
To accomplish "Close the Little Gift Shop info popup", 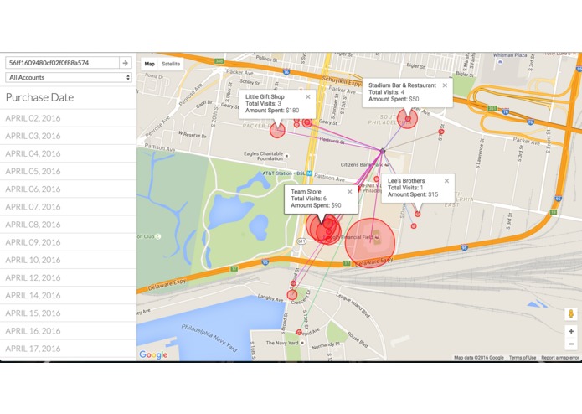I will click(307, 97).
